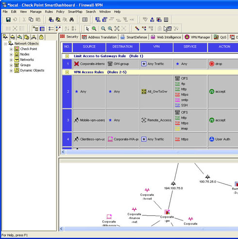Click the SERVICE column header
238x239 pixels.
(190, 48)
